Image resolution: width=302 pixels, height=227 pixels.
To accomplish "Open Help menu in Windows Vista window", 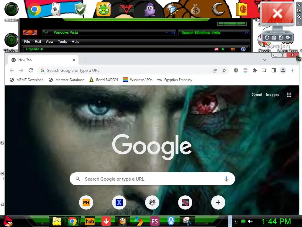I will (x=75, y=41).
